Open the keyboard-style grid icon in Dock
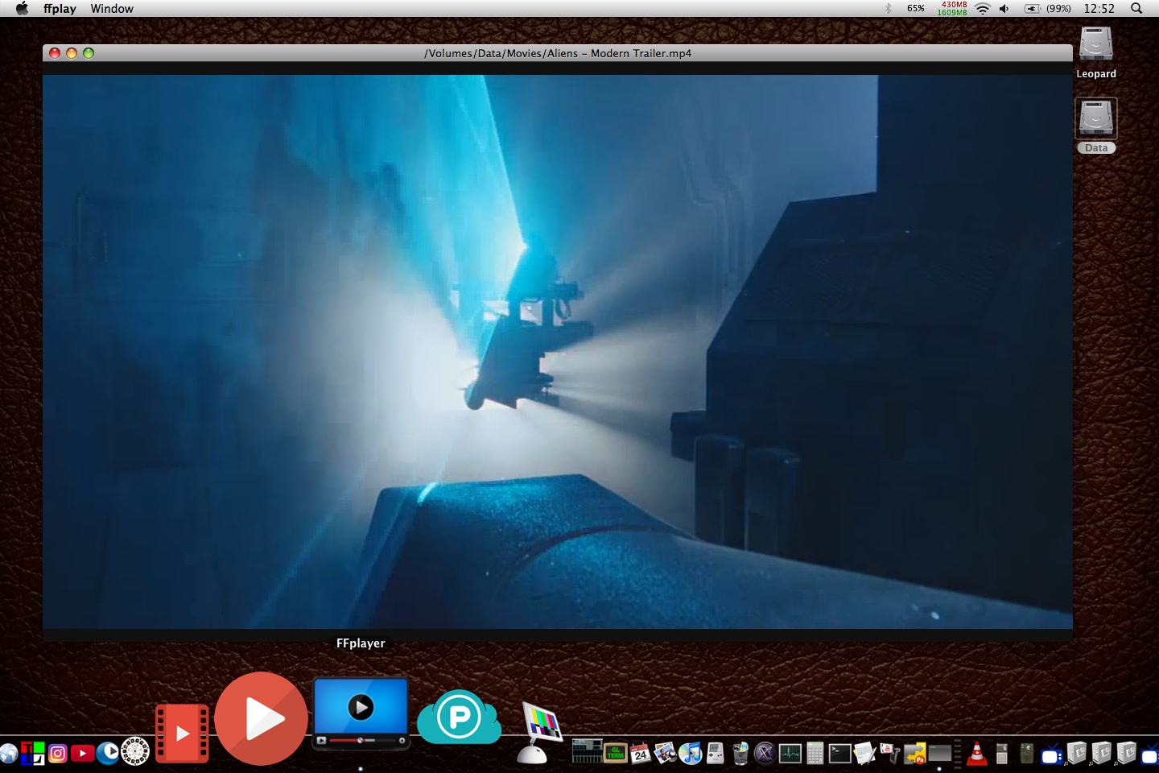 [587, 751]
